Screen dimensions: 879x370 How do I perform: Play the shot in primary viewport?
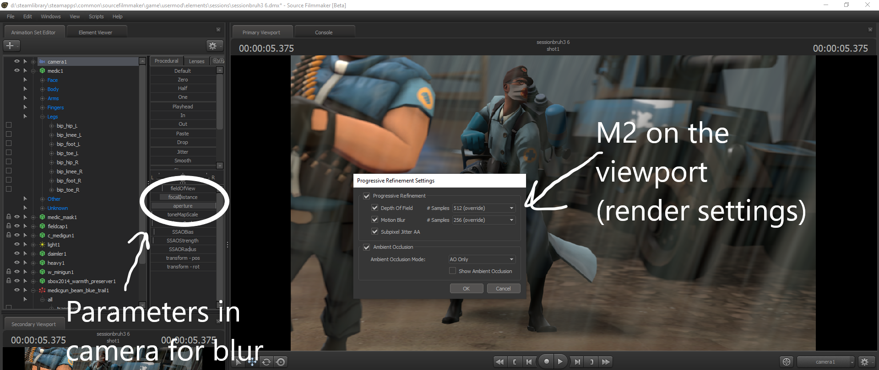pos(560,361)
